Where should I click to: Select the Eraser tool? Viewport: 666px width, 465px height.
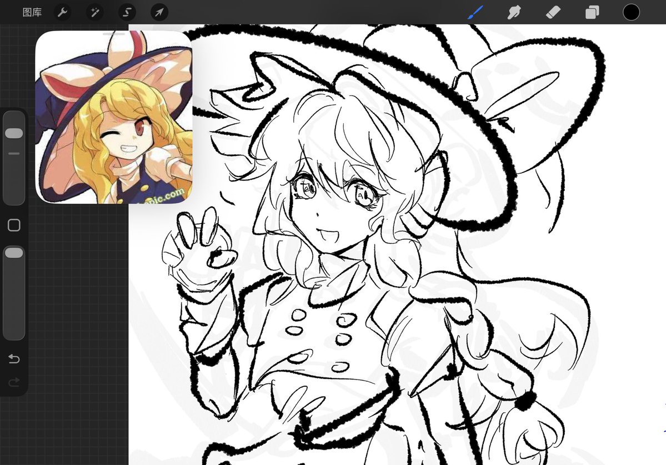coord(553,12)
